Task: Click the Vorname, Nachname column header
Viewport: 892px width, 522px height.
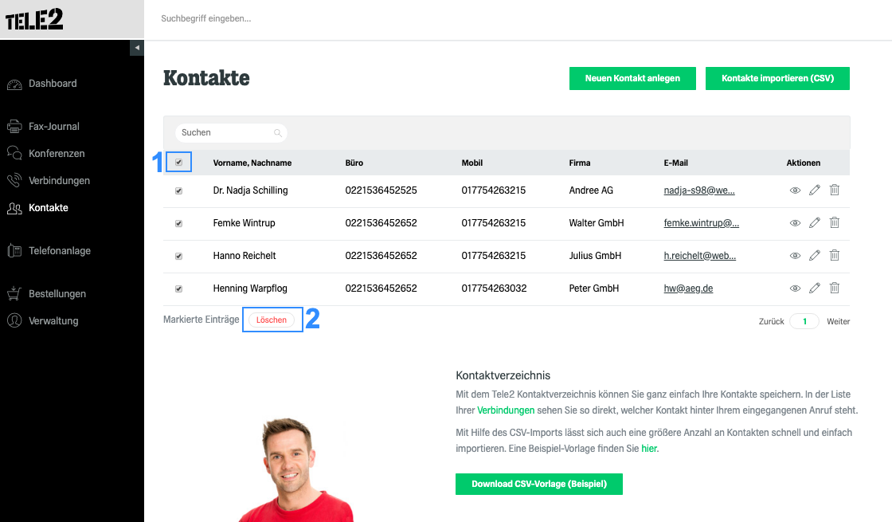Action: tap(252, 163)
